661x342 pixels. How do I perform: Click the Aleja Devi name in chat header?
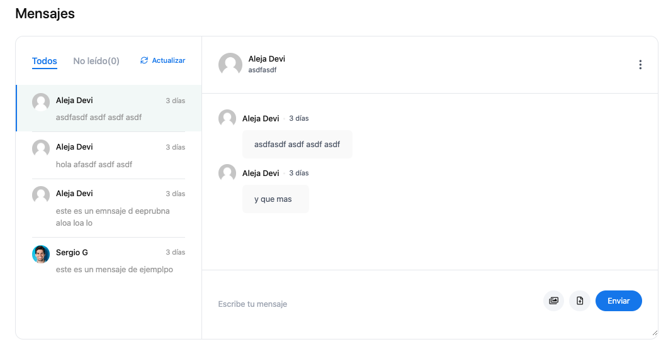tap(266, 59)
